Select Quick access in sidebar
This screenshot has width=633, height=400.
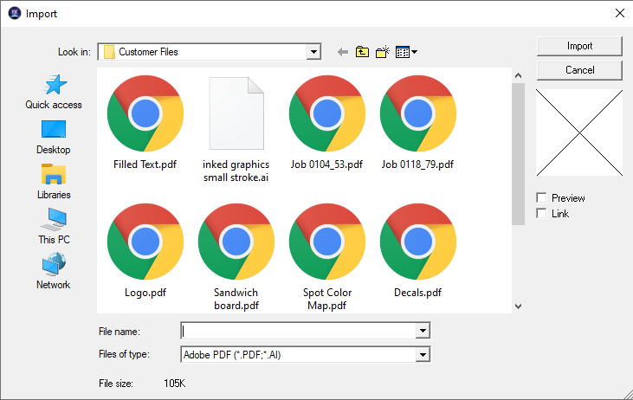(x=54, y=92)
